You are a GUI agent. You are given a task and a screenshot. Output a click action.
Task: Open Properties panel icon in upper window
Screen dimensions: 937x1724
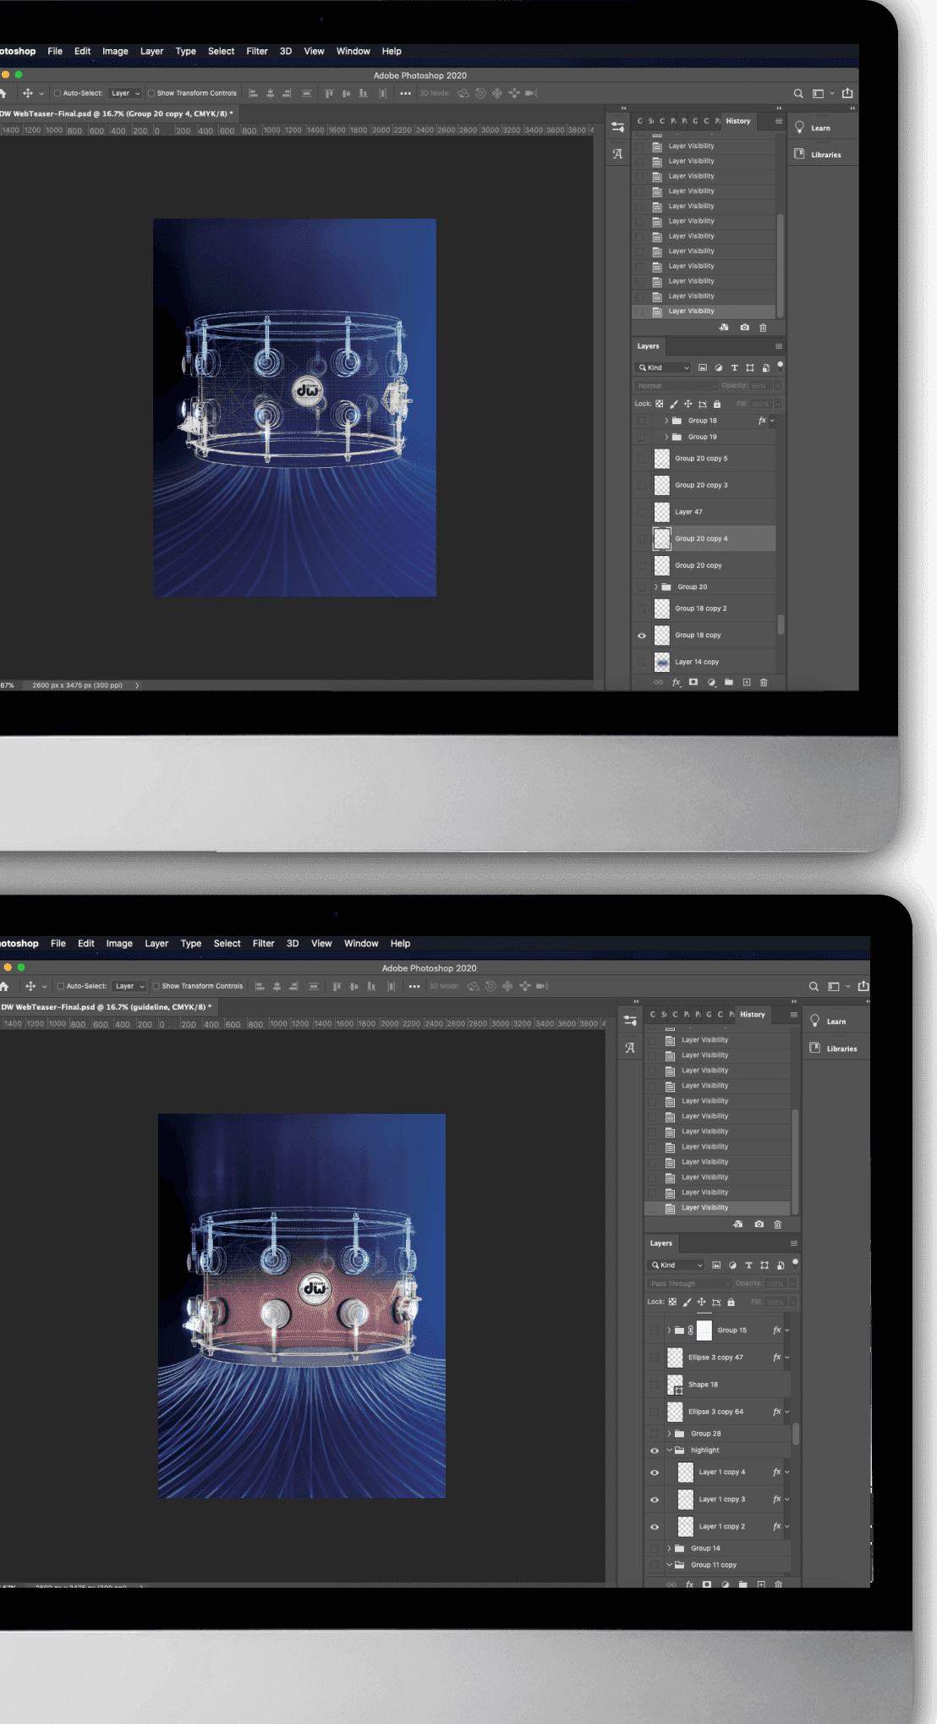(x=617, y=128)
